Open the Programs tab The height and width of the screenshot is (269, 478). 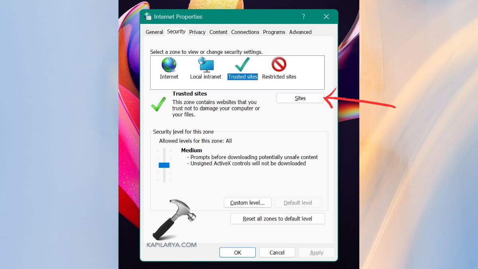coord(274,32)
